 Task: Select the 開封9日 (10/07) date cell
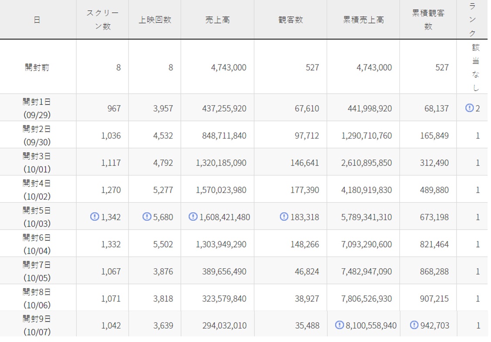(37, 325)
